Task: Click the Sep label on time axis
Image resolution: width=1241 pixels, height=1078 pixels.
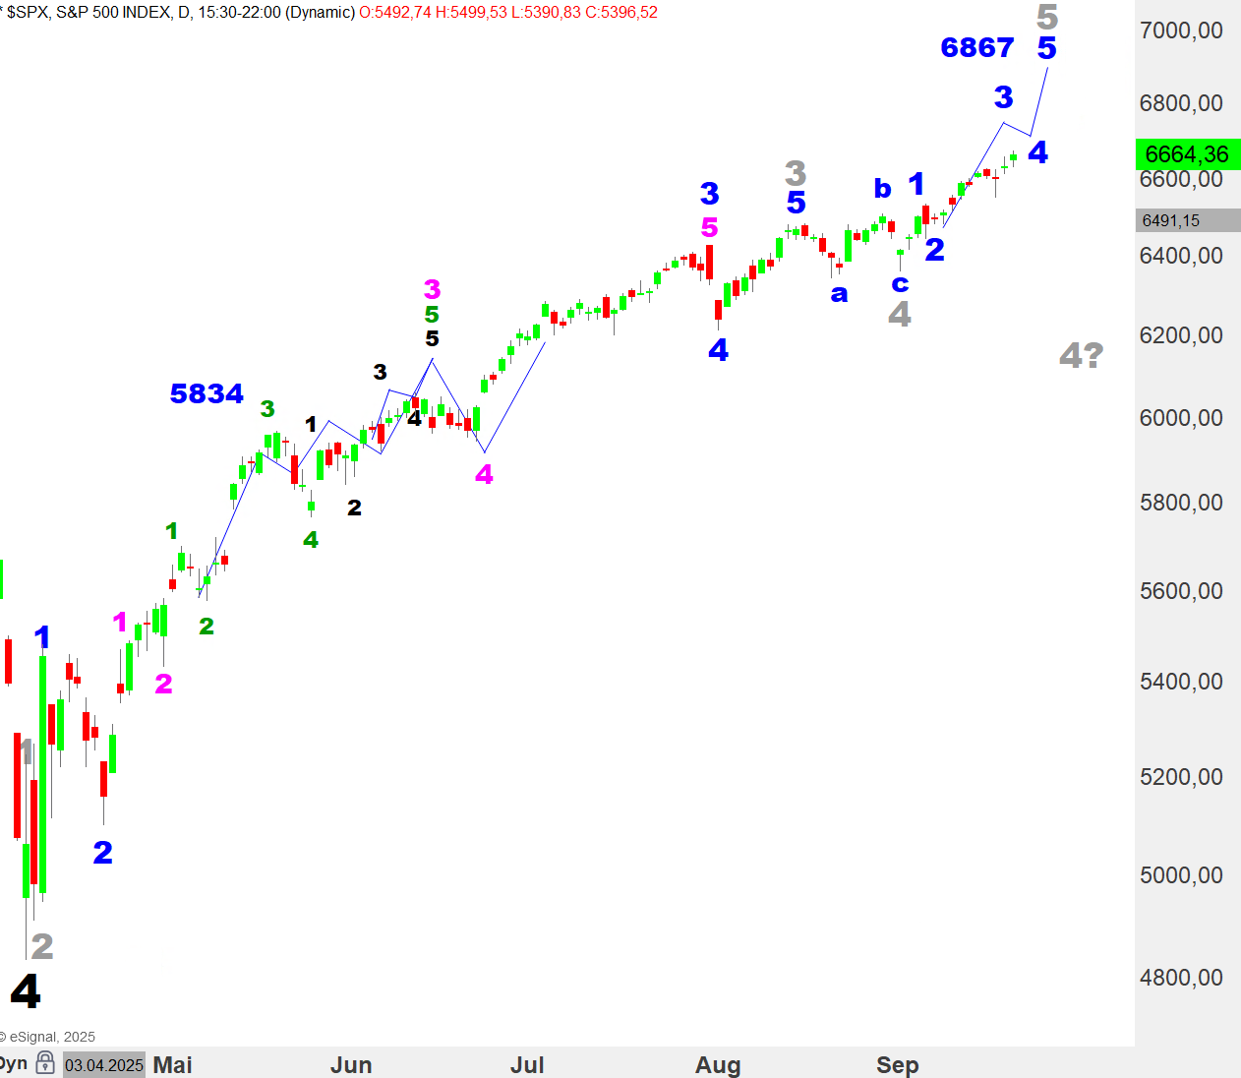Action: [897, 1065]
